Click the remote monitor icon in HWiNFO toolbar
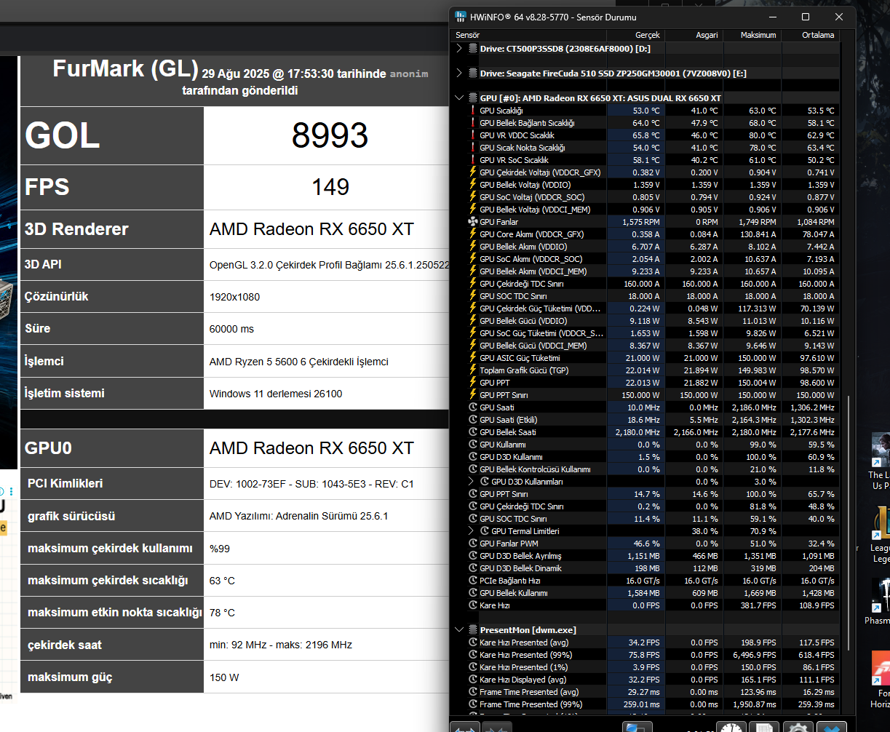 [x=637, y=727]
